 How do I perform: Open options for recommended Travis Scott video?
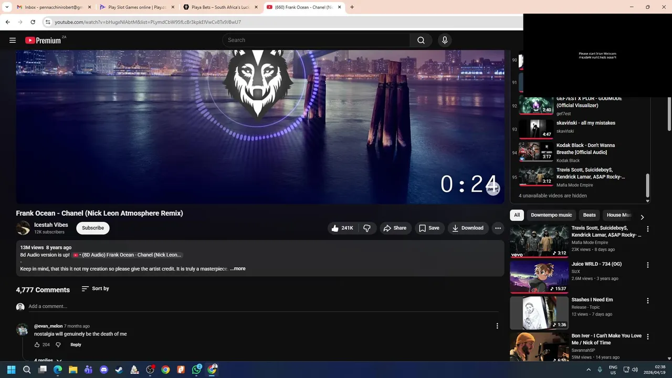point(648,229)
